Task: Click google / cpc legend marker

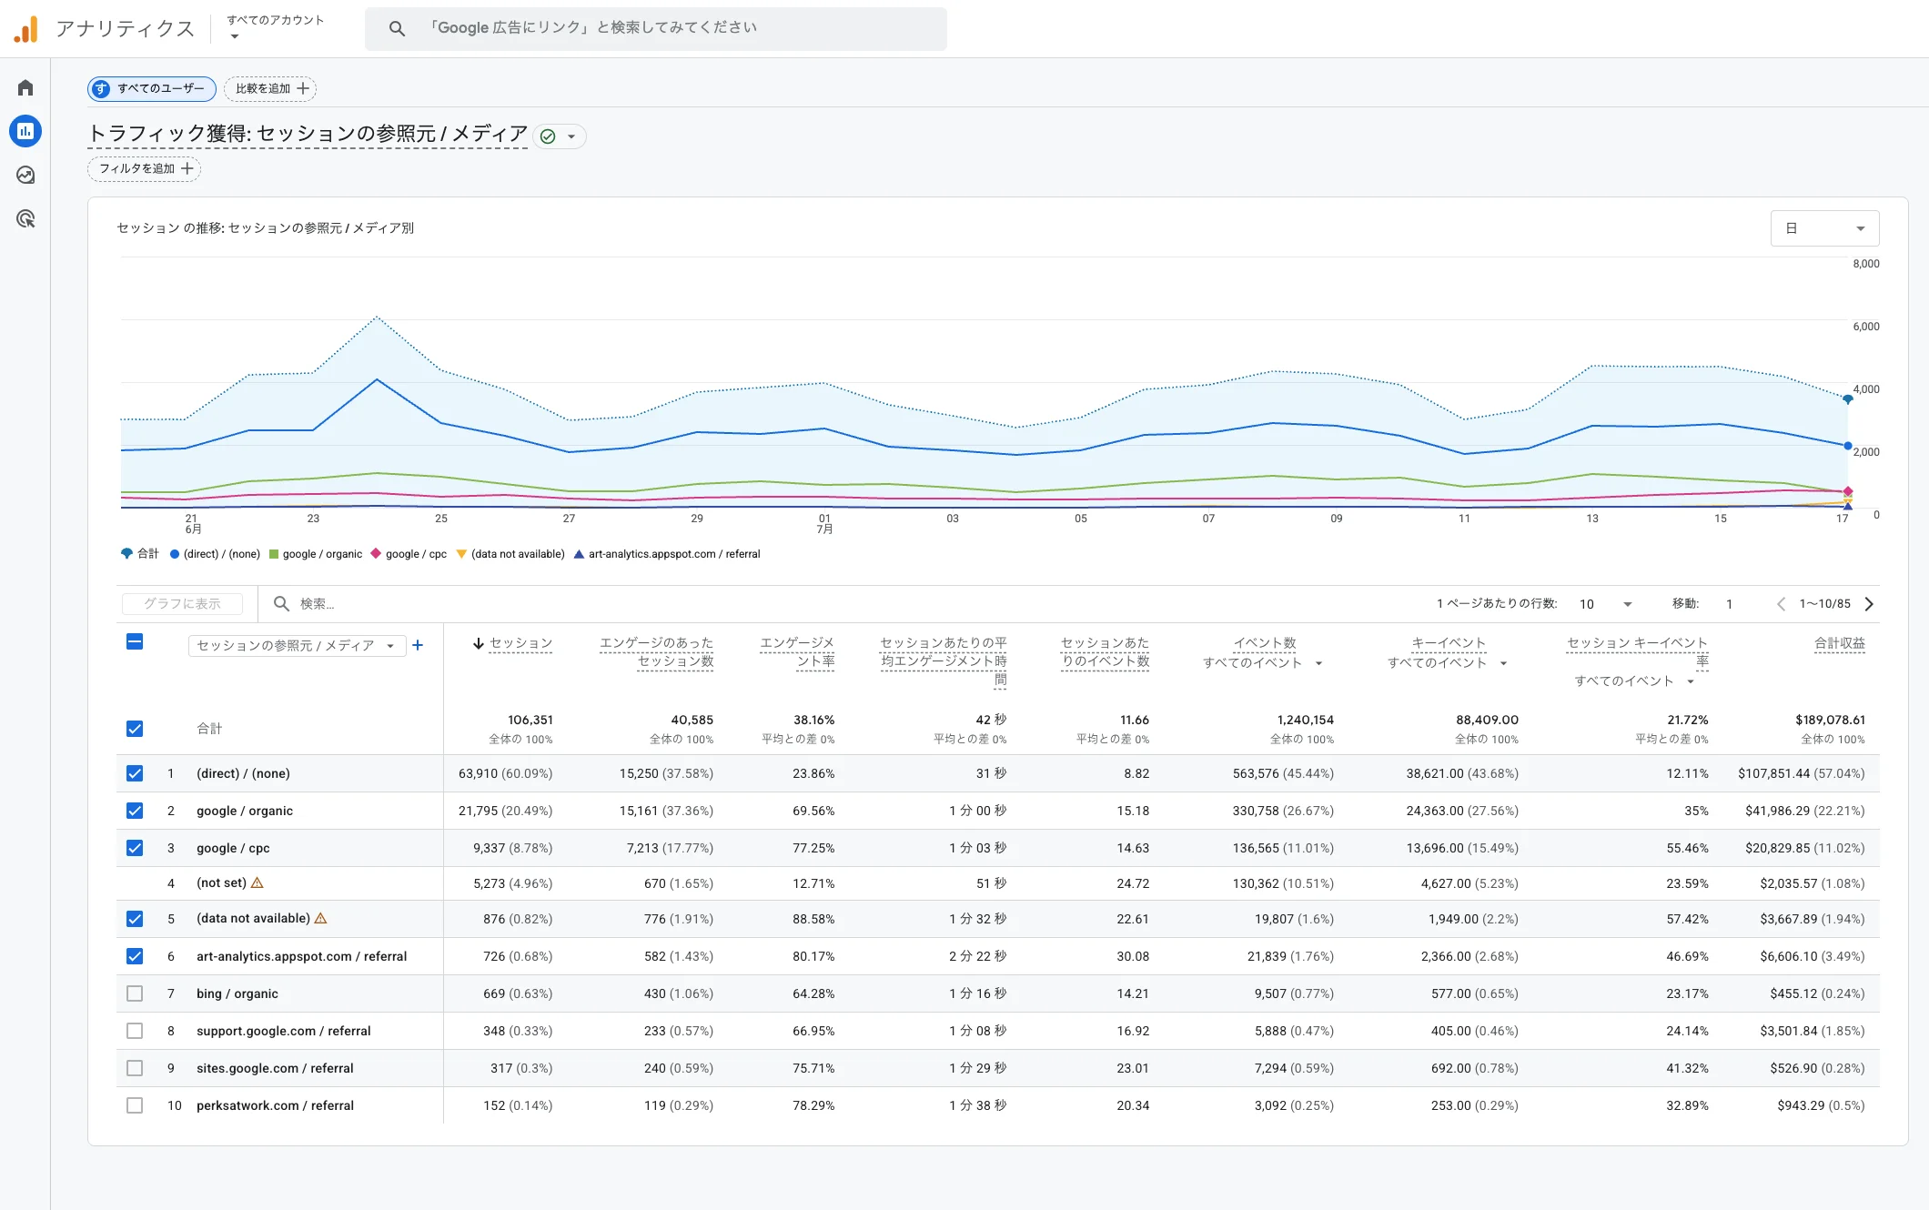Action: pyautogui.click(x=376, y=553)
